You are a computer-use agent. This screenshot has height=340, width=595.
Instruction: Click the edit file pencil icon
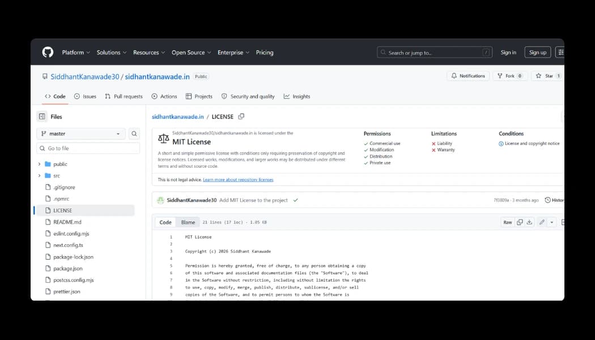(542, 222)
